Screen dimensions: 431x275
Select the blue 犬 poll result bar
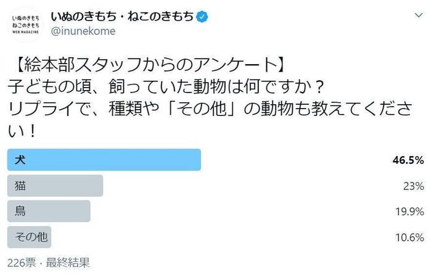tap(104, 160)
